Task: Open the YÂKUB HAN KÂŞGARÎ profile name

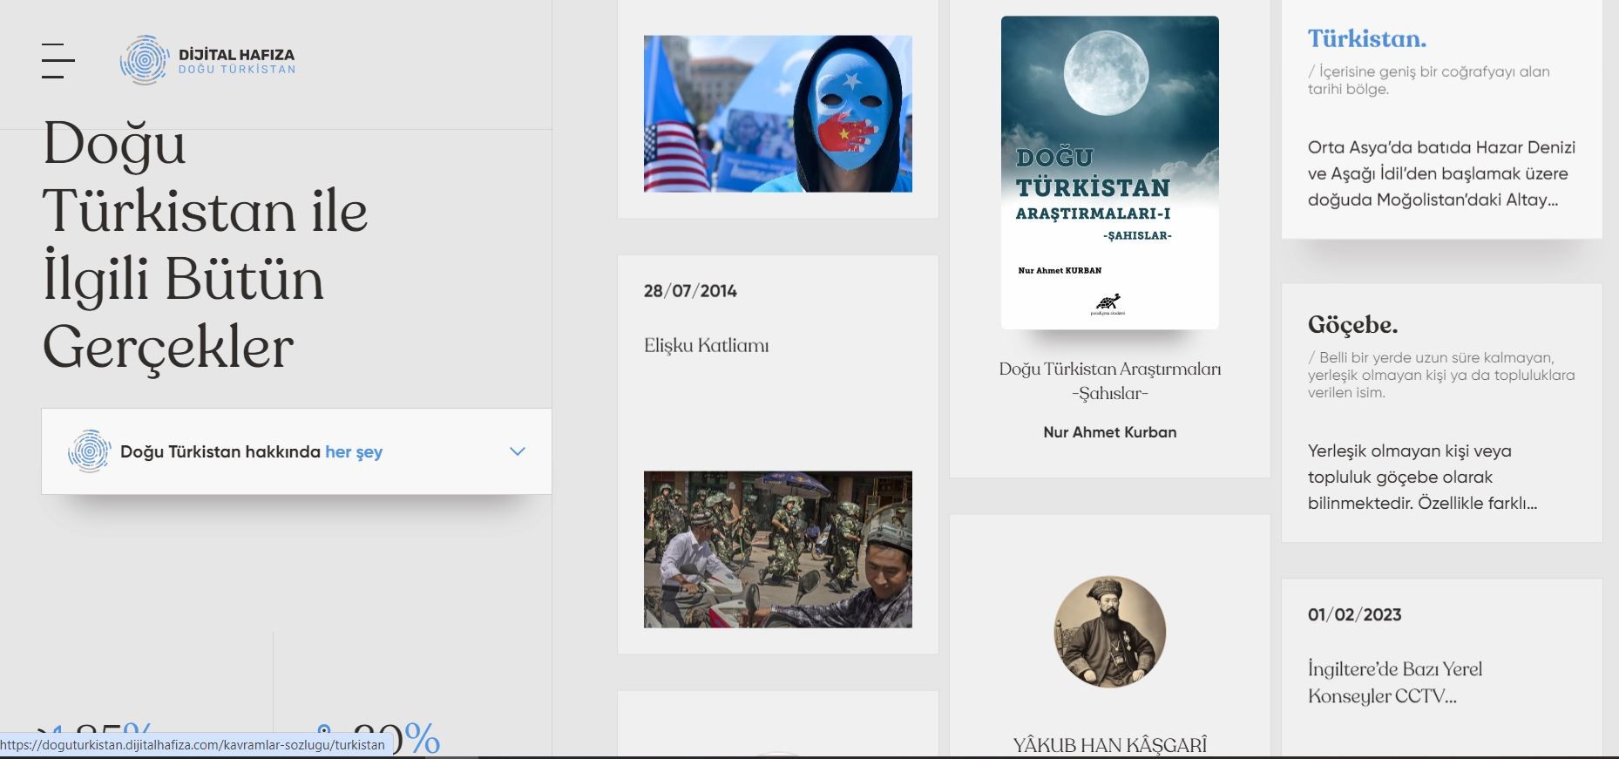Action: 1109,745
